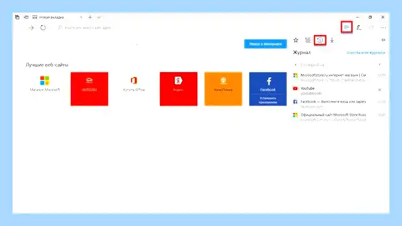This screenshot has height=226, width=402.
Task: Open the Office purchase tile
Action: coord(134,89)
